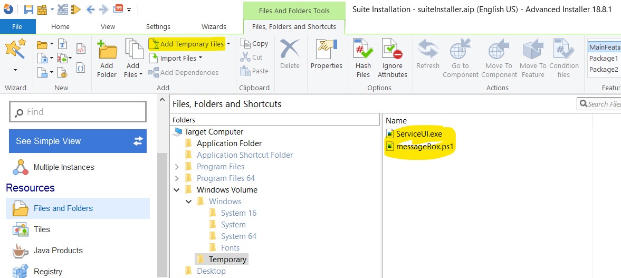Viewport: 621px width, 278px height.
Task: Toggle See Simple View
Action: 78,141
